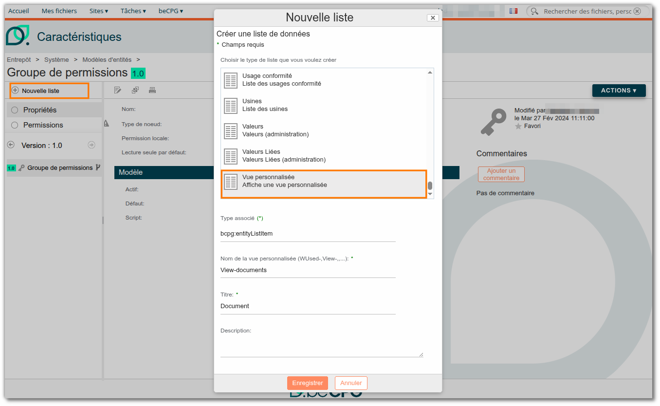
Task: Select the Permissions radio option
Action: click(x=15, y=125)
